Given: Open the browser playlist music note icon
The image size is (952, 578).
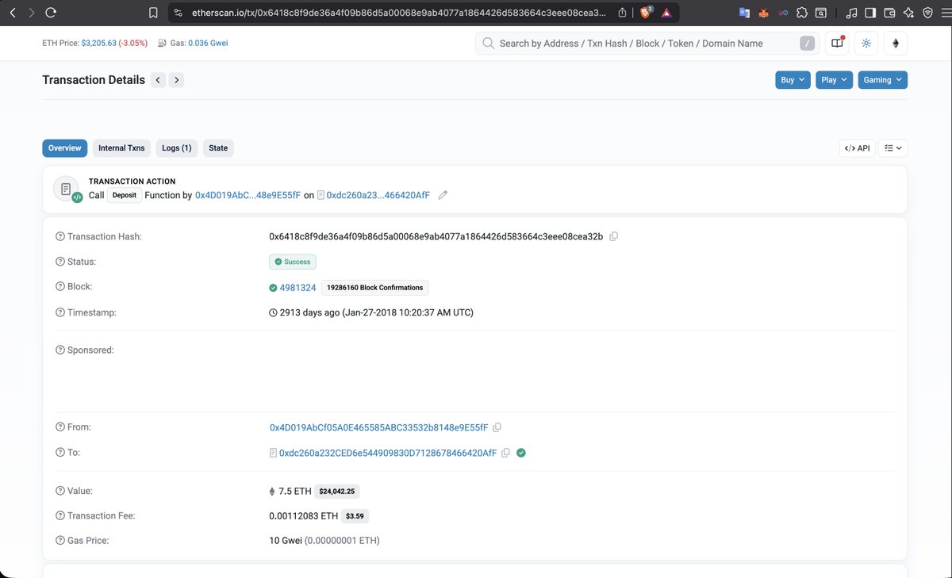Looking at the screenshot, I should click(851, 13).
